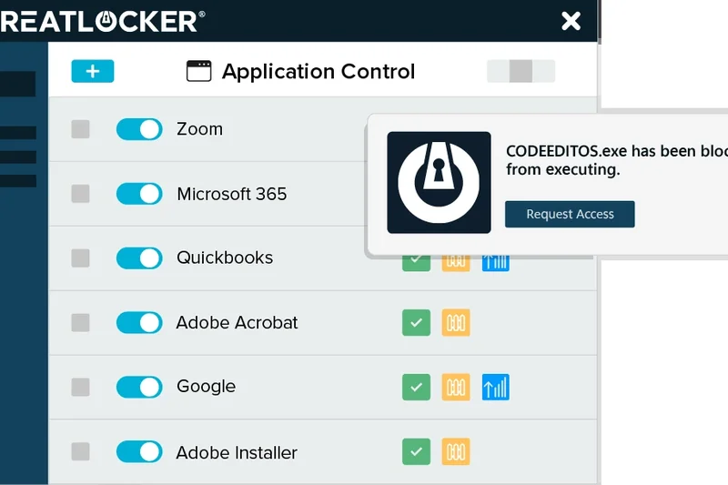This screenshot has height=485, width=728.
Task: Click Adobe Installer green checkmark icon
Action: point(416,451)
